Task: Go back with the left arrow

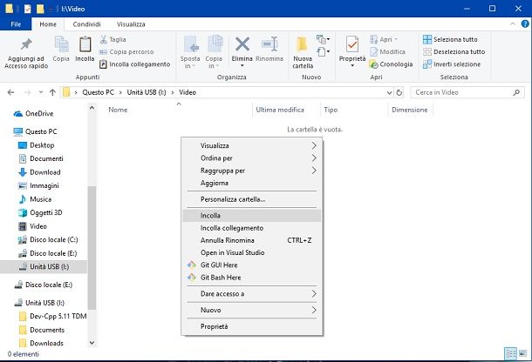Action: [10, 92]
